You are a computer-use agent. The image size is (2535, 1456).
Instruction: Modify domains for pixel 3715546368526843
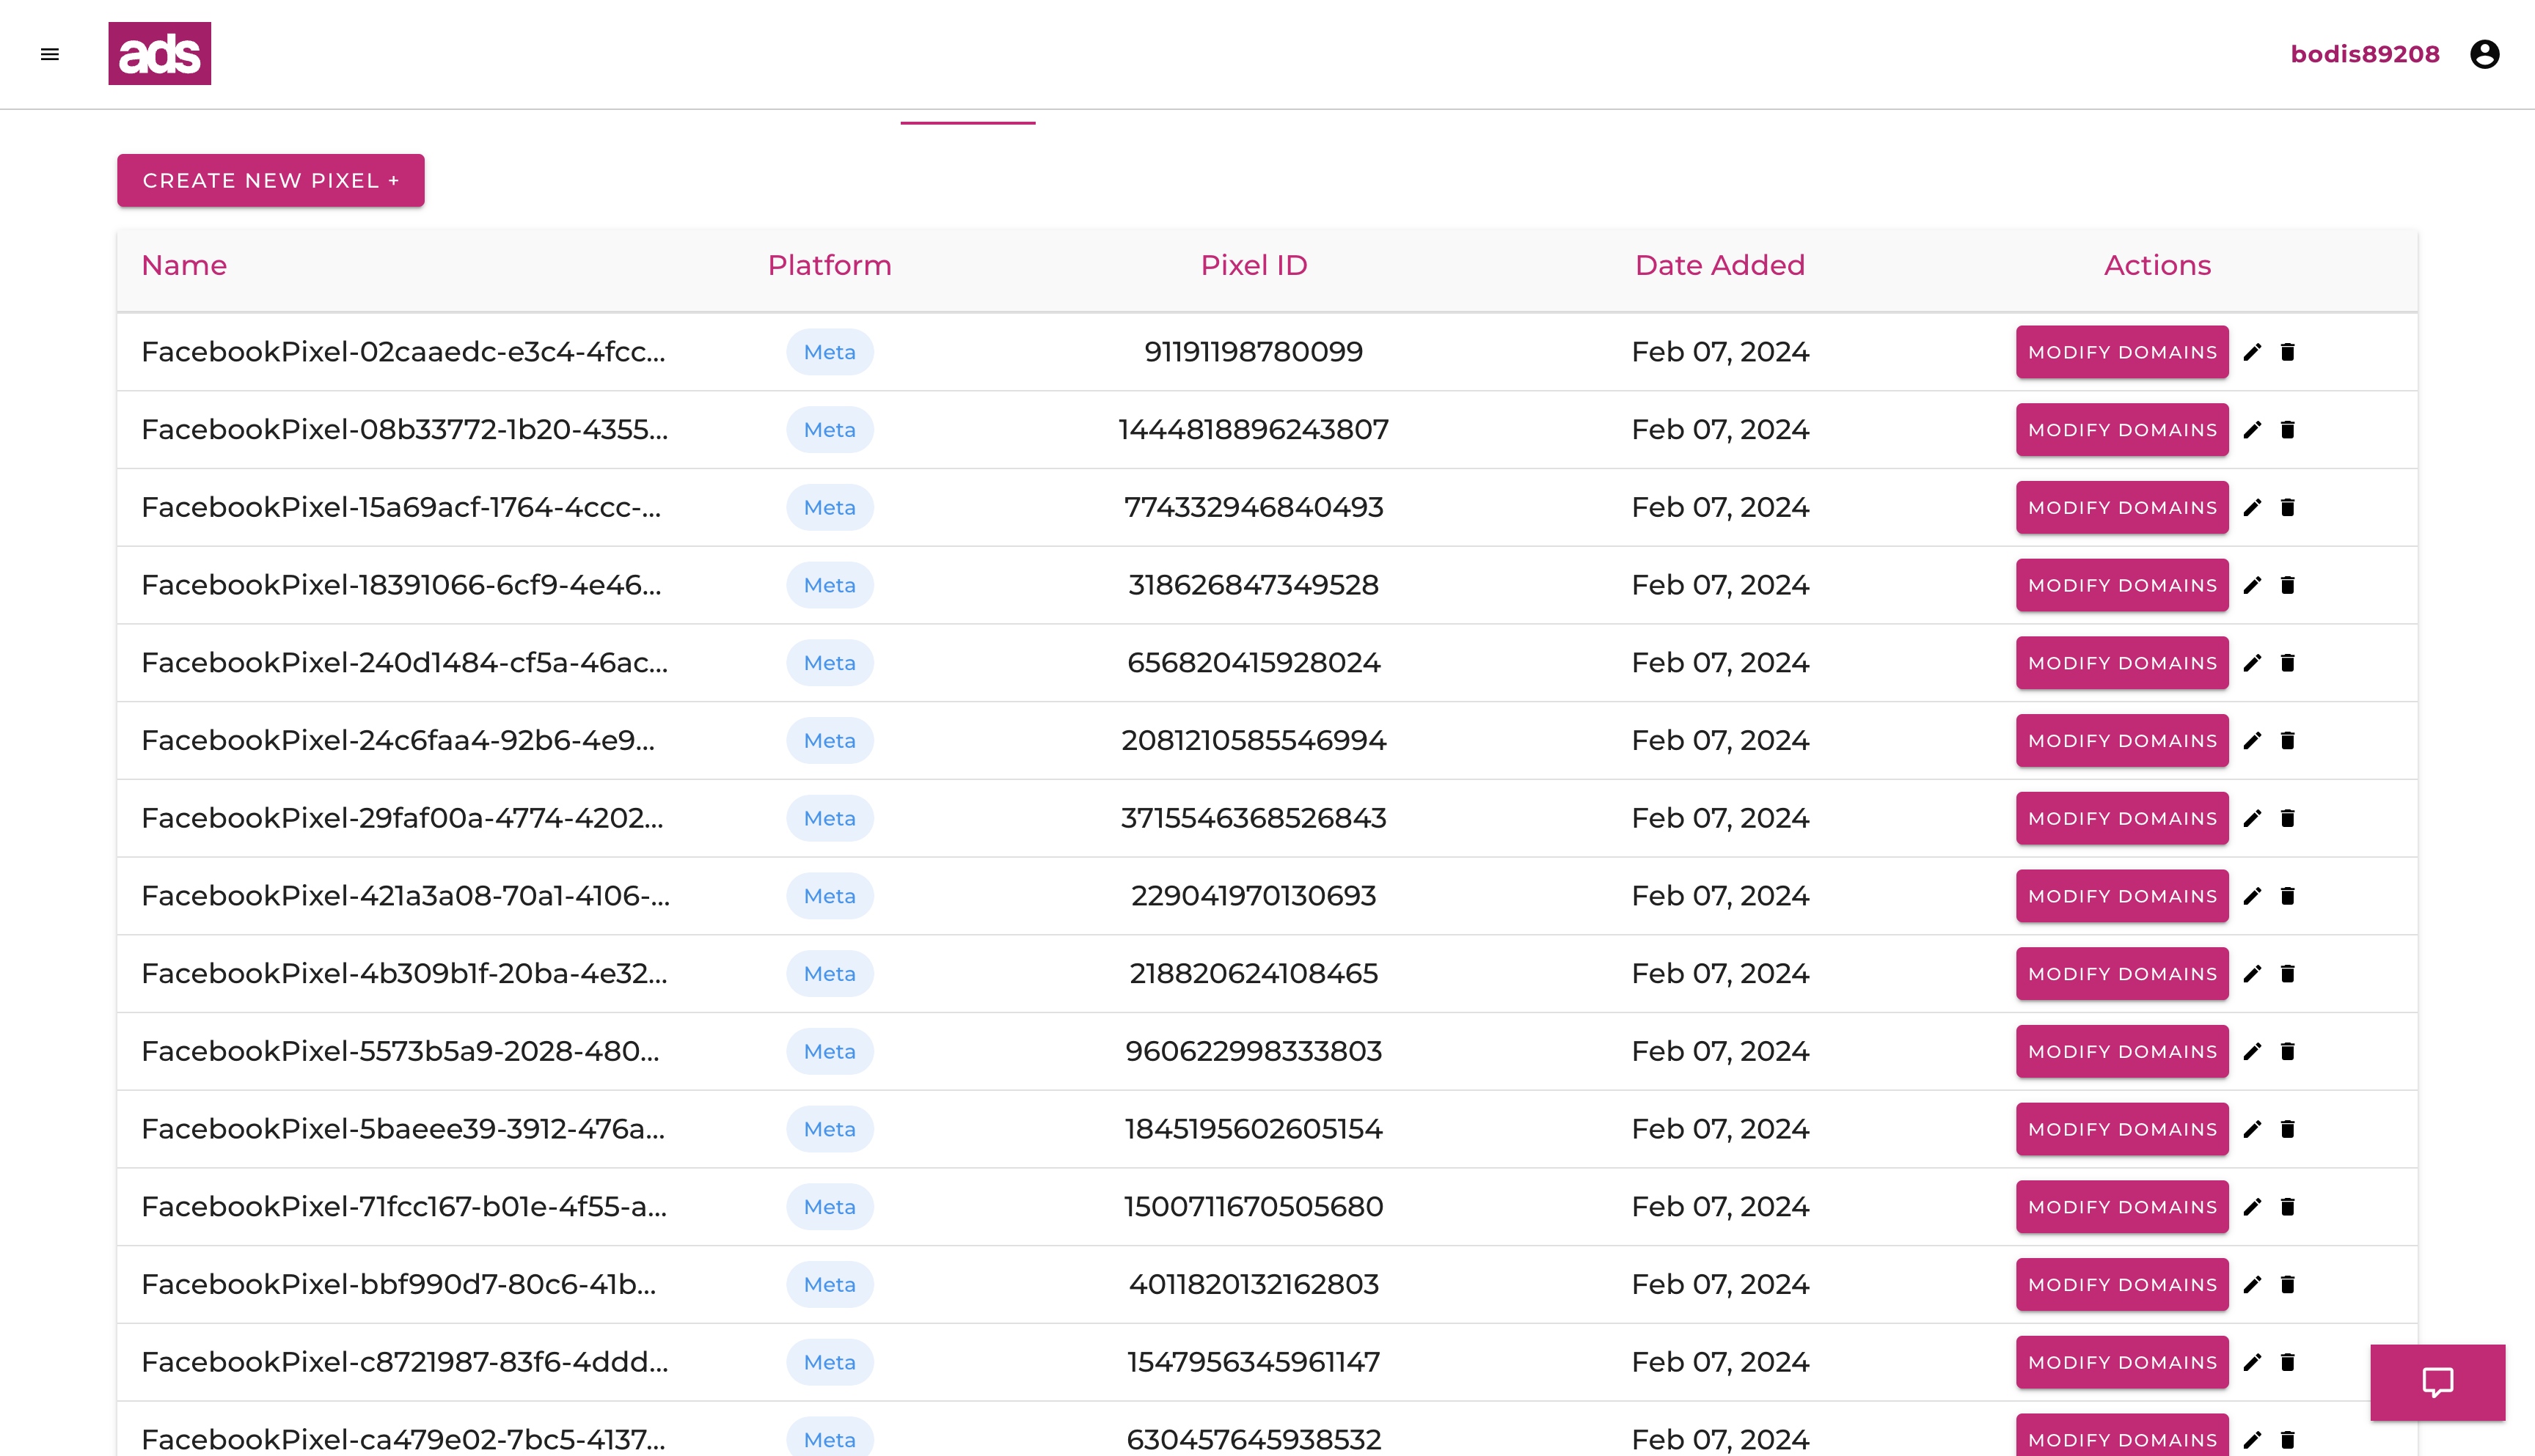[2121, 818]
